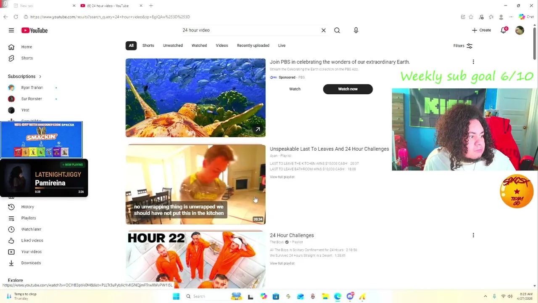The height and width of the screenshot is (303, 538).
Task: Open the Ryan Trahan subscription channel
Action: pos(32,88)
